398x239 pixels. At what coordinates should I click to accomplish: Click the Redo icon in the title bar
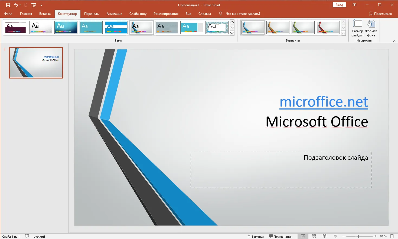[x=26, y=5]
